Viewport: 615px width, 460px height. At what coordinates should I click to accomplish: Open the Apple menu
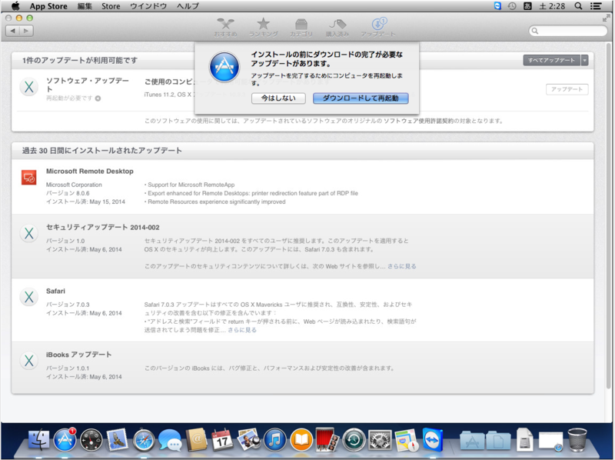(x=15, y=6)
